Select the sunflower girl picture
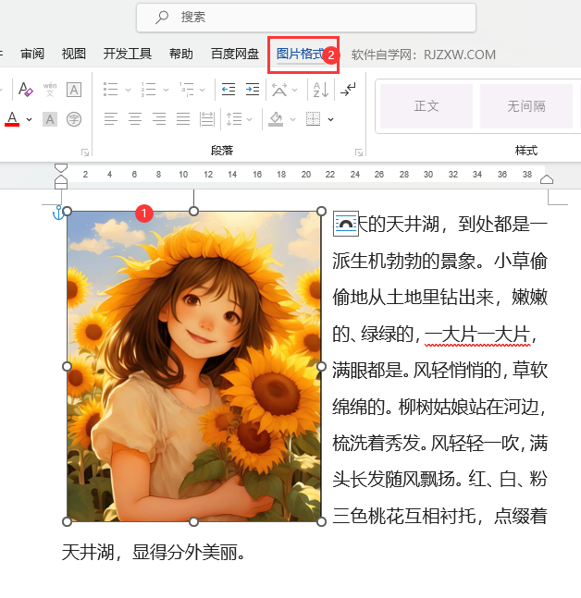 point(194,366)
